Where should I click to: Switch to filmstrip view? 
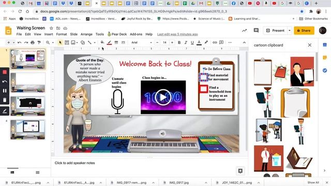pyautogui.click(x=12, y=173)
